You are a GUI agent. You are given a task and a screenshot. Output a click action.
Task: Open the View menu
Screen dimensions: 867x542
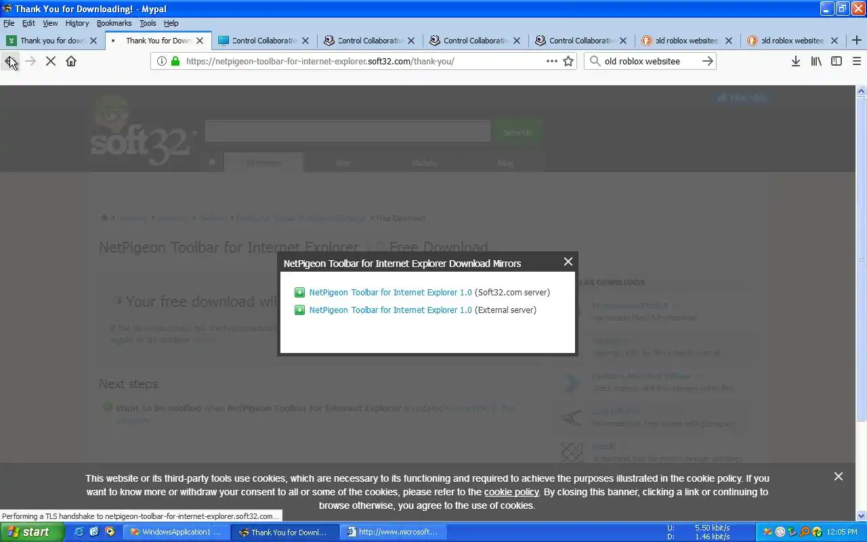coord(50,23)
